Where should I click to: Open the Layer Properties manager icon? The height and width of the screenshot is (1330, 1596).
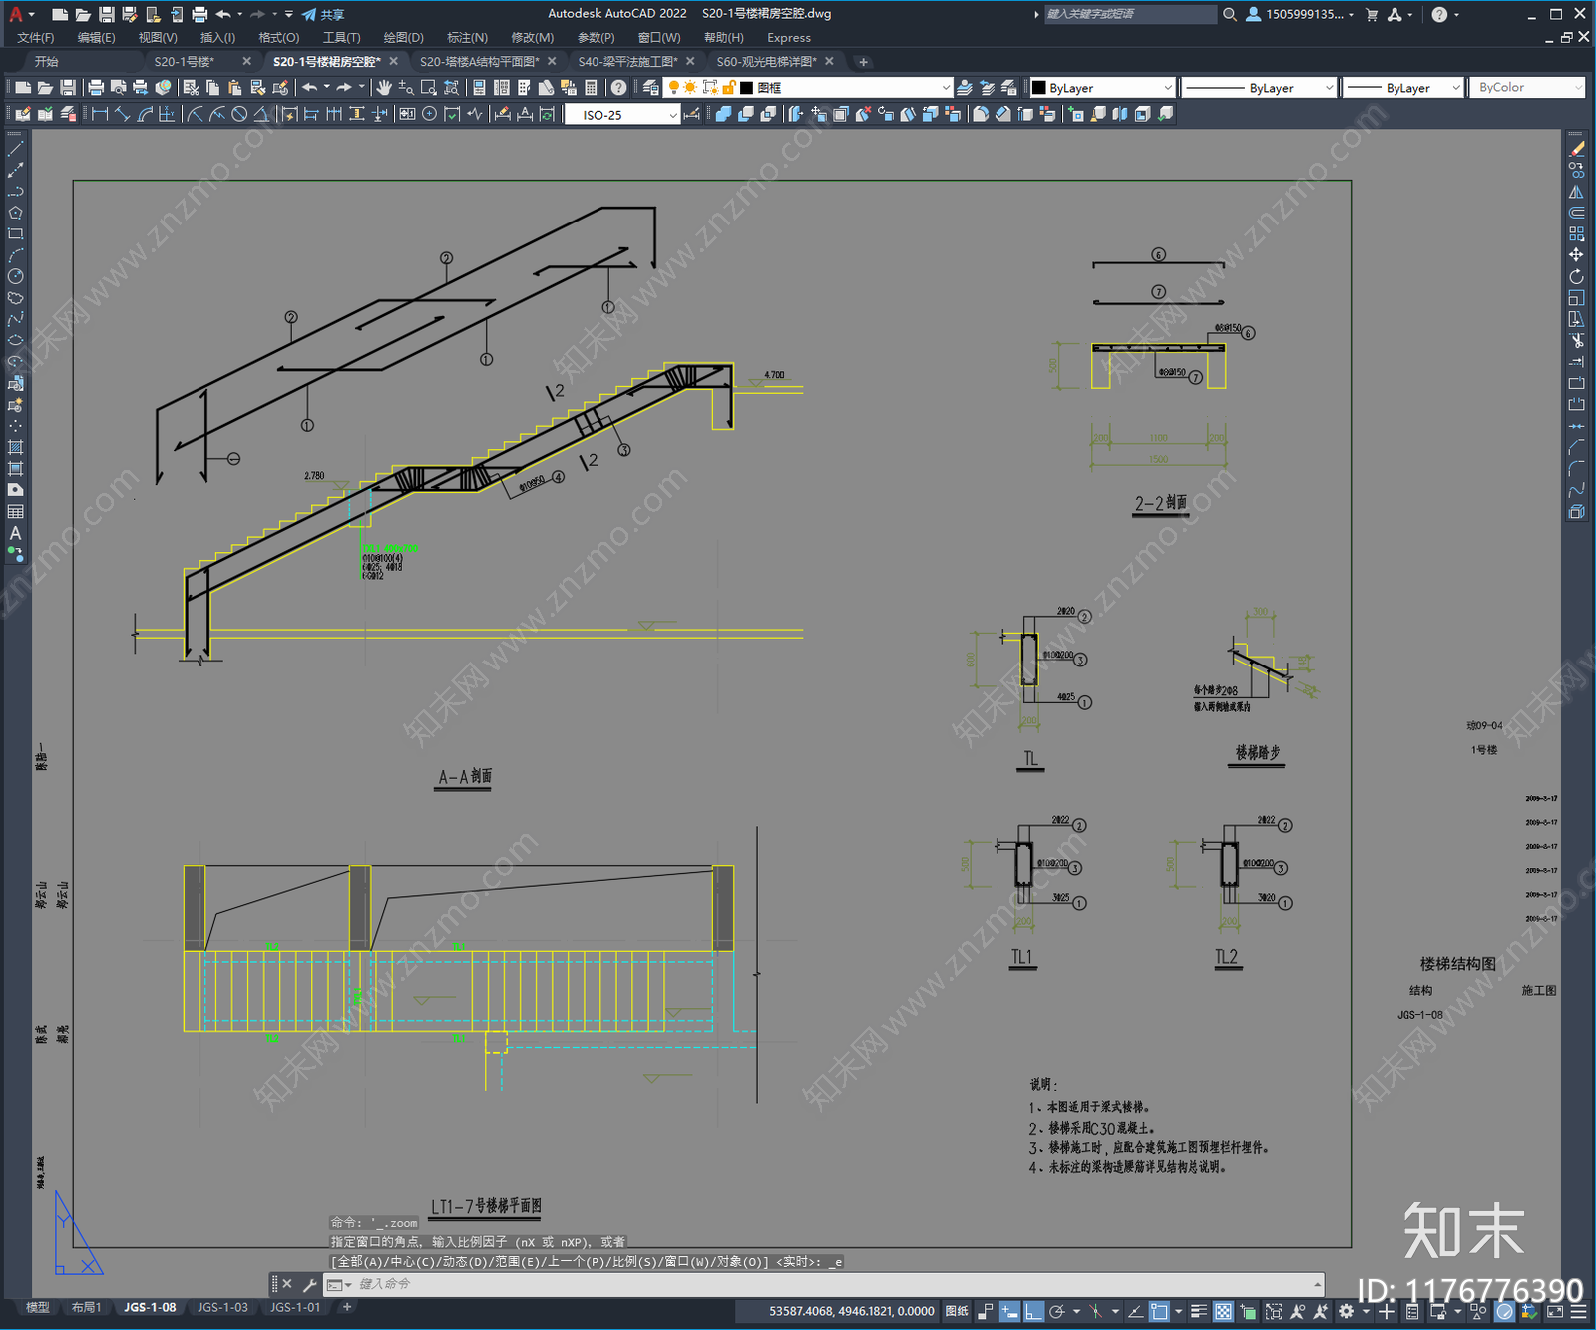pyautogui.click(x=650, y=88)
